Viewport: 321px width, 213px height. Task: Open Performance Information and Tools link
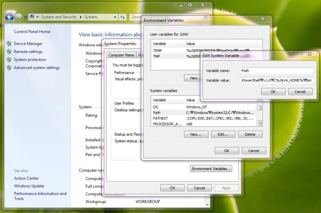pos(40,196)
